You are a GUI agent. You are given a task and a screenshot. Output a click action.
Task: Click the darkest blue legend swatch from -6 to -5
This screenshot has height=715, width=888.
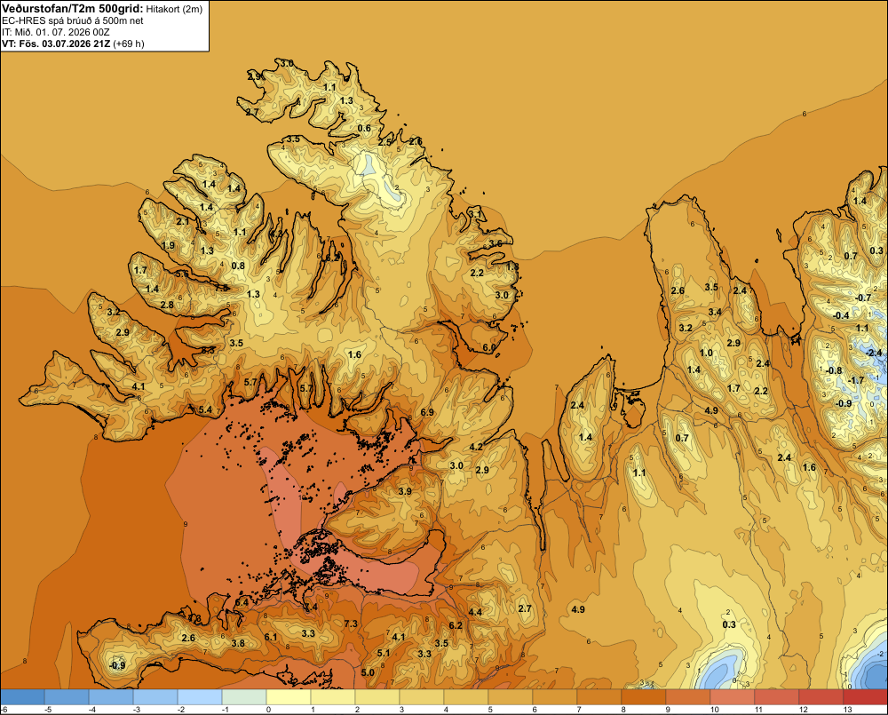pyautogui.click(x=22, y=696)
